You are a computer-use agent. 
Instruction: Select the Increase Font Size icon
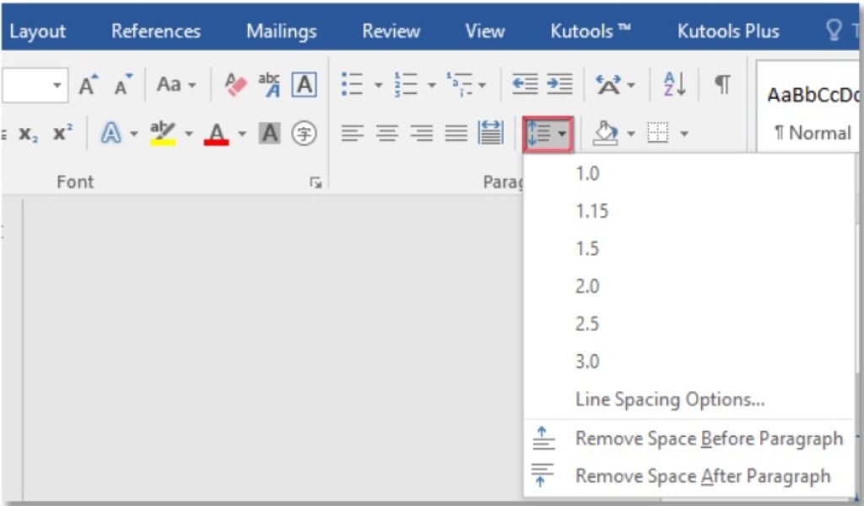tap(86, 84)
